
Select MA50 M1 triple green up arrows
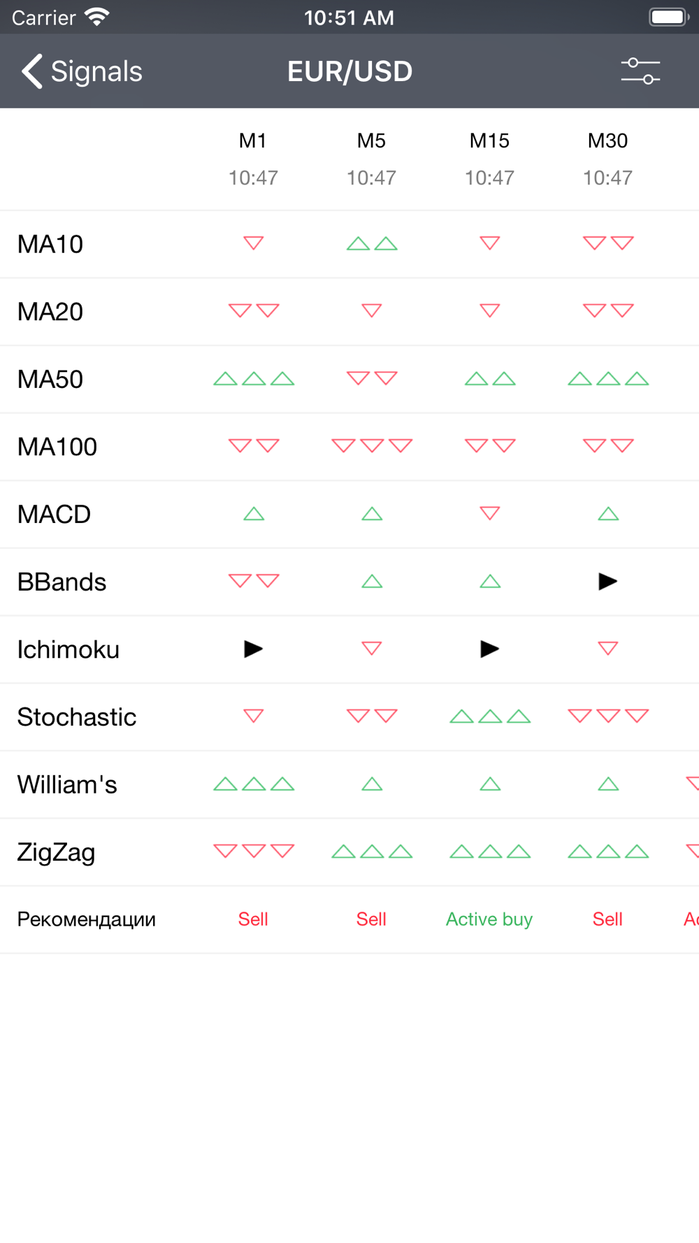(254, 379)
